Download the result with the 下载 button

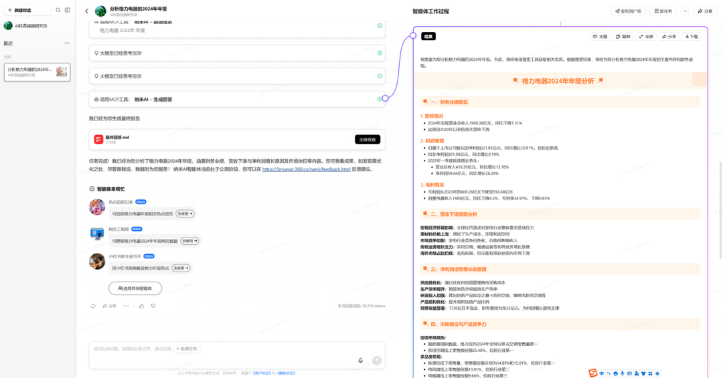692,36
